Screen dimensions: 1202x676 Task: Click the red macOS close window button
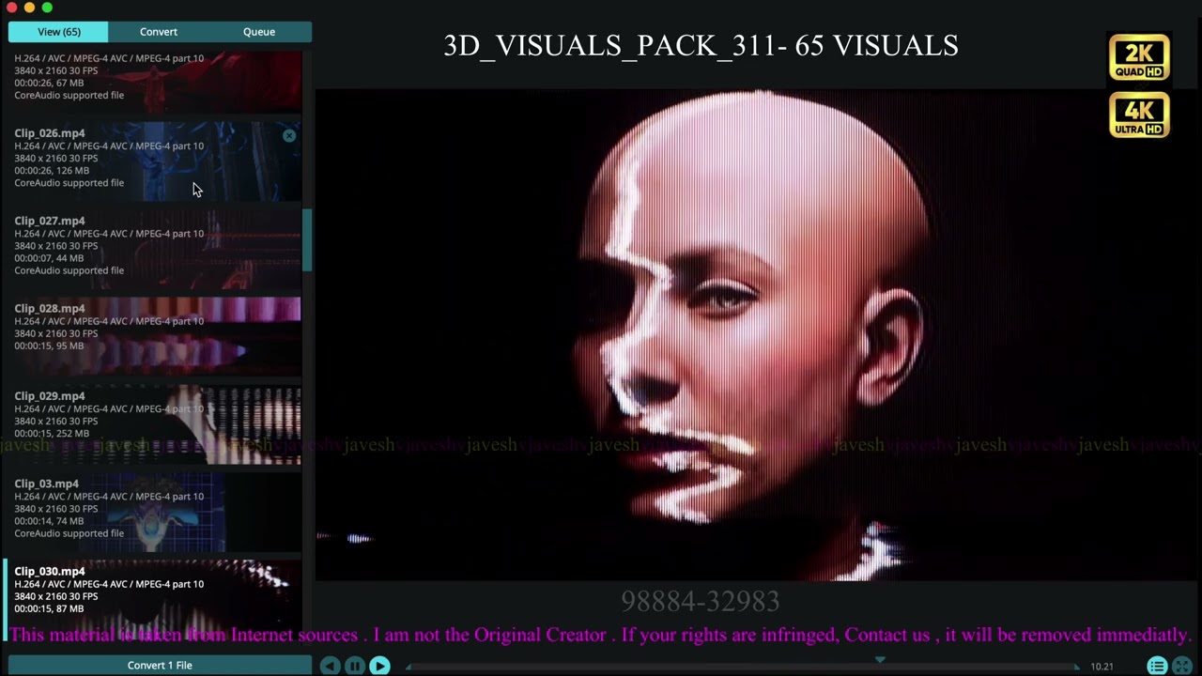[12, 8]
